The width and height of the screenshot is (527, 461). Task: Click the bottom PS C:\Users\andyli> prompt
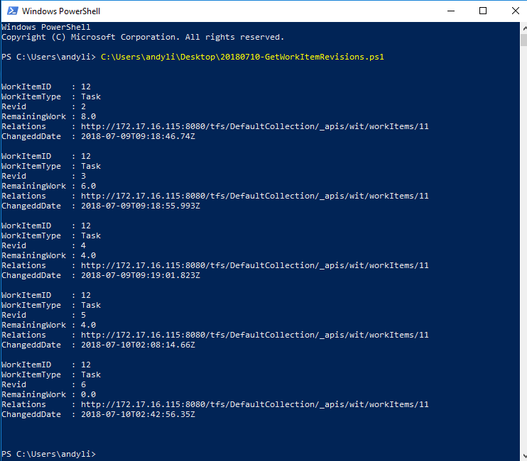[49, 454]
